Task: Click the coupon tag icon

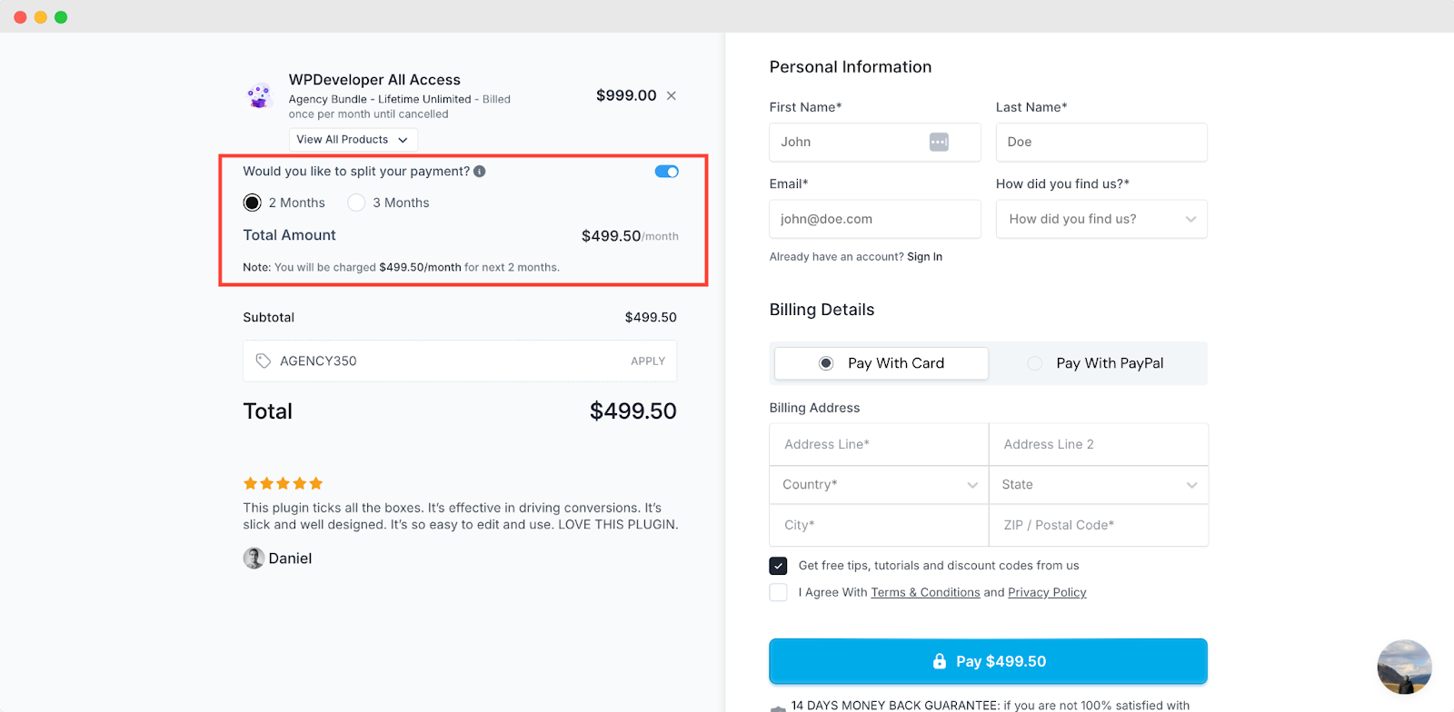Action: (264, 361)
